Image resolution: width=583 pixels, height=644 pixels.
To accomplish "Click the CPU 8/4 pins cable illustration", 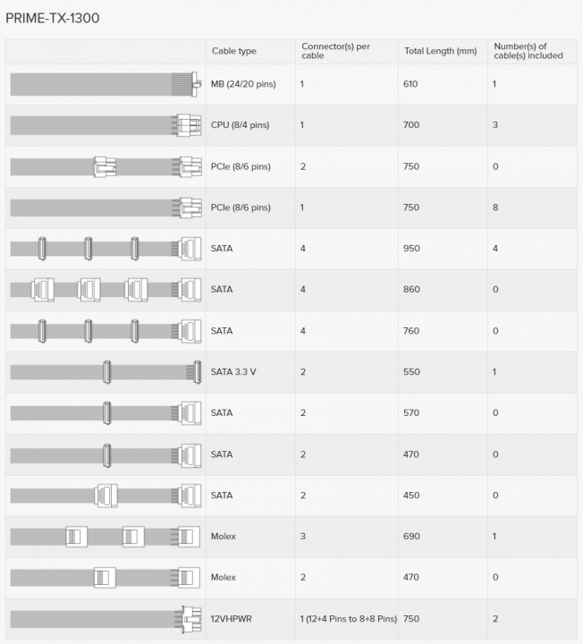I will [x=106, y=125].
